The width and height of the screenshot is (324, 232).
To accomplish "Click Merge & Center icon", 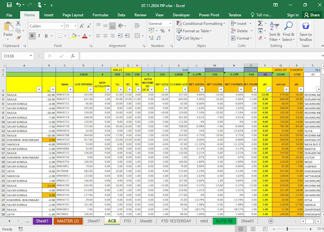I will click(137, 36).
